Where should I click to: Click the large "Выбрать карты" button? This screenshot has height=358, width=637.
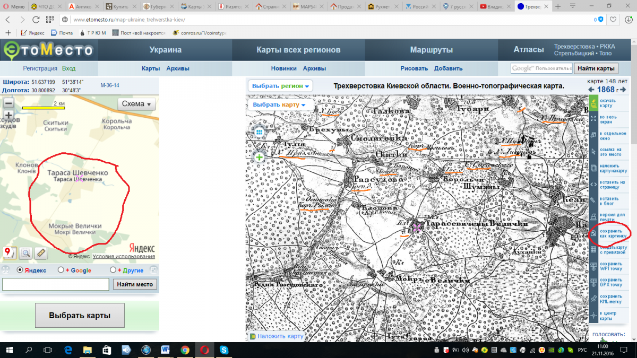(x=80, y=316)
